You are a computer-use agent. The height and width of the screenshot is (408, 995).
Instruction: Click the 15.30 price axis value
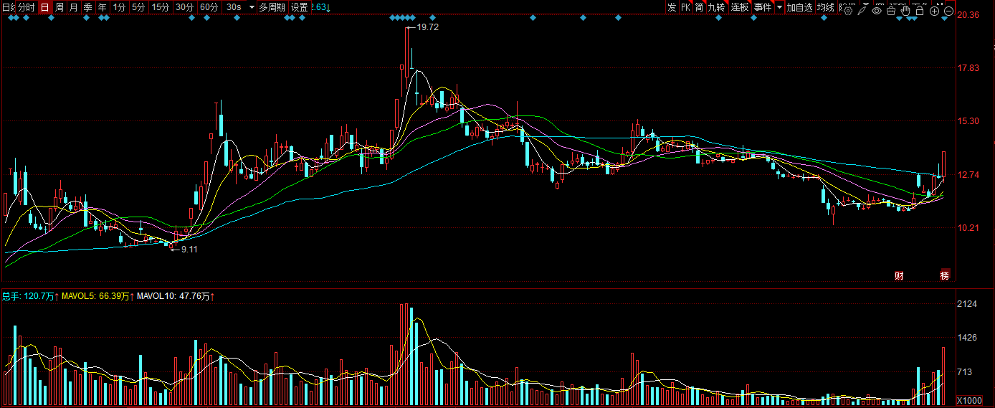click(968, 121)
